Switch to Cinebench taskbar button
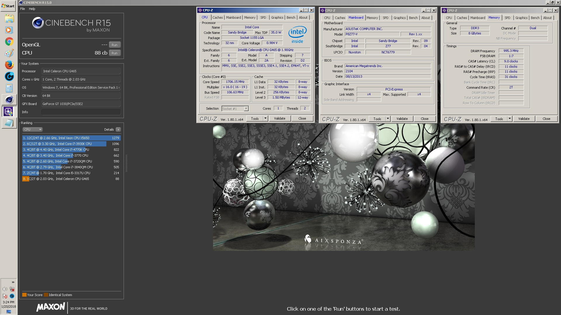 point(9,100)
